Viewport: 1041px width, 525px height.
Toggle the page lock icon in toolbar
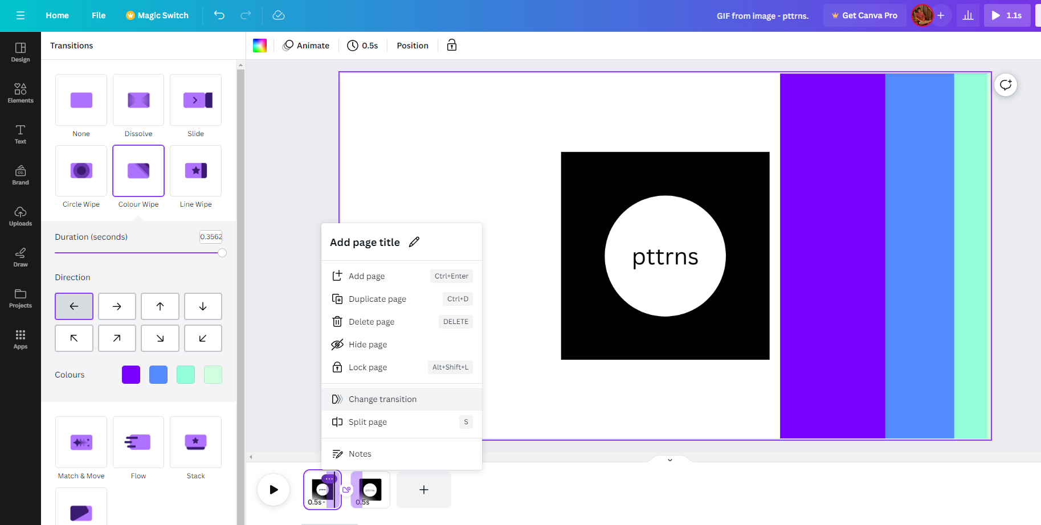point(452,46)
